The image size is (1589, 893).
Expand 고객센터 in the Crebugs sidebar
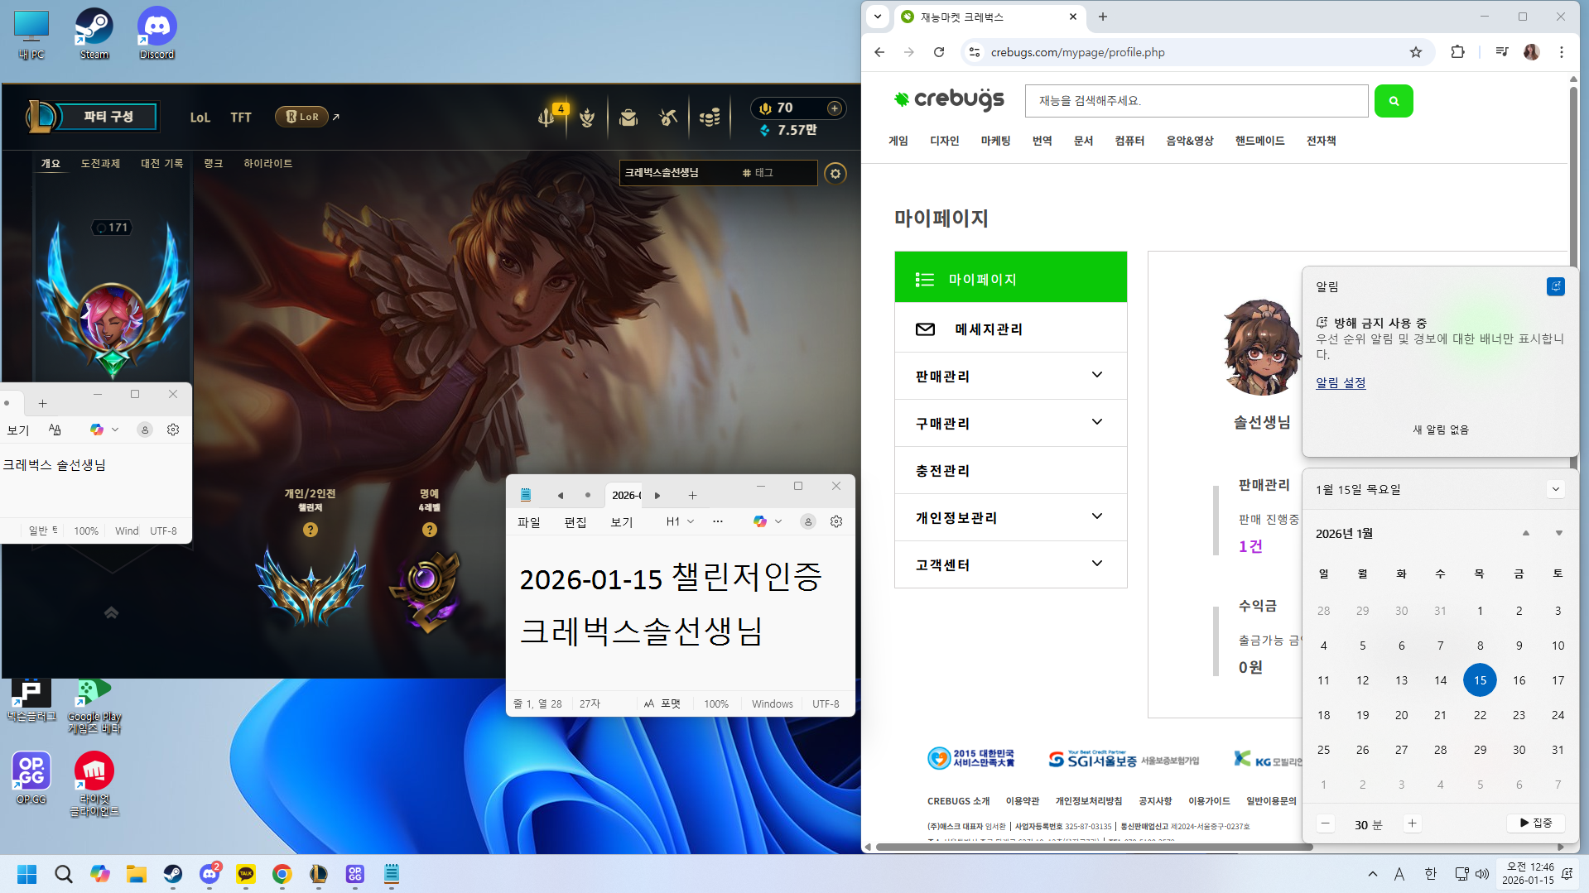click(1011, 564)
